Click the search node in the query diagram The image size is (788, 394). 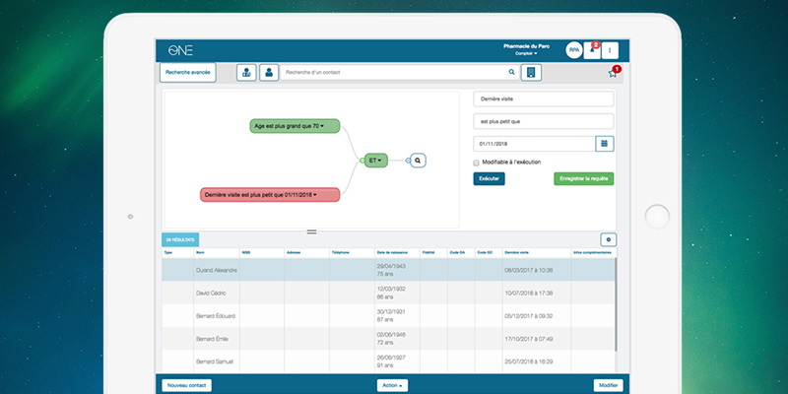point(418,160)
